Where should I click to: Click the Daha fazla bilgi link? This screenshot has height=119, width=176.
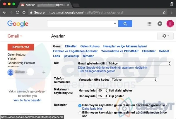click(x=92, y=109)
